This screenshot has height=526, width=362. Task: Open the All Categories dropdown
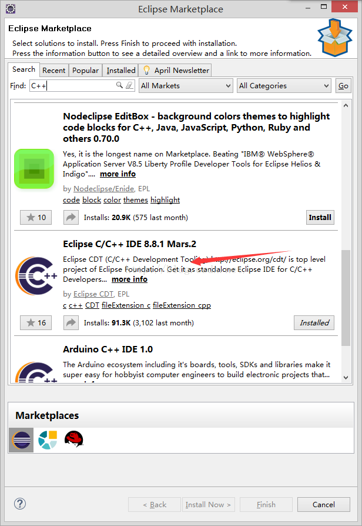click(284, 86)
